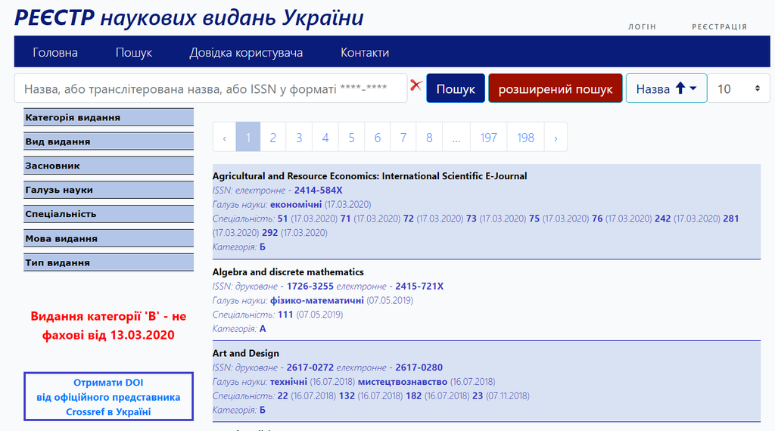Expand Галузь науки filter section
The image size is (775, 431).
coord(108,190)
